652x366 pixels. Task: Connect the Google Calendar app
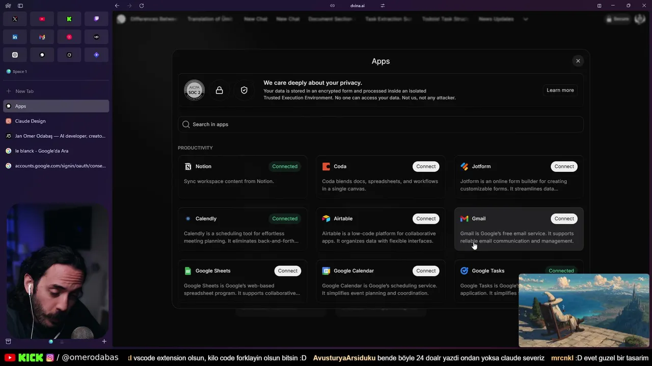pyautogui.click(x=426, y=271)
